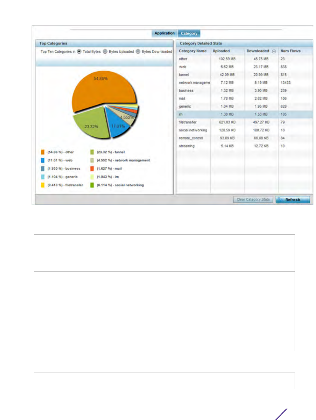Click the 45.75 MB downloaded value
316x420 pixels.
click(261, 59)
